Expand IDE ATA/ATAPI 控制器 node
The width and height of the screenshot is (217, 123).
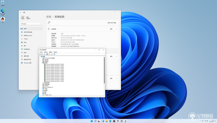(42, 58)
